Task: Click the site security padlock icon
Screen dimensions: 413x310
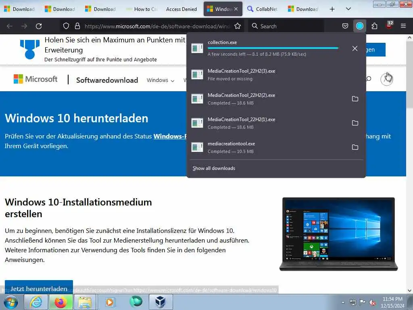Action: point(77,26)
